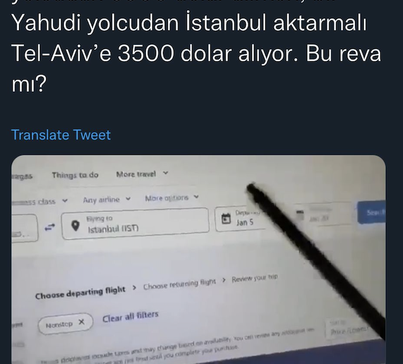Go to Review your trip step

point(255,278)
